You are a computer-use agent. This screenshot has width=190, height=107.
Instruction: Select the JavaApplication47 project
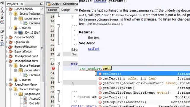coord(26,56)
